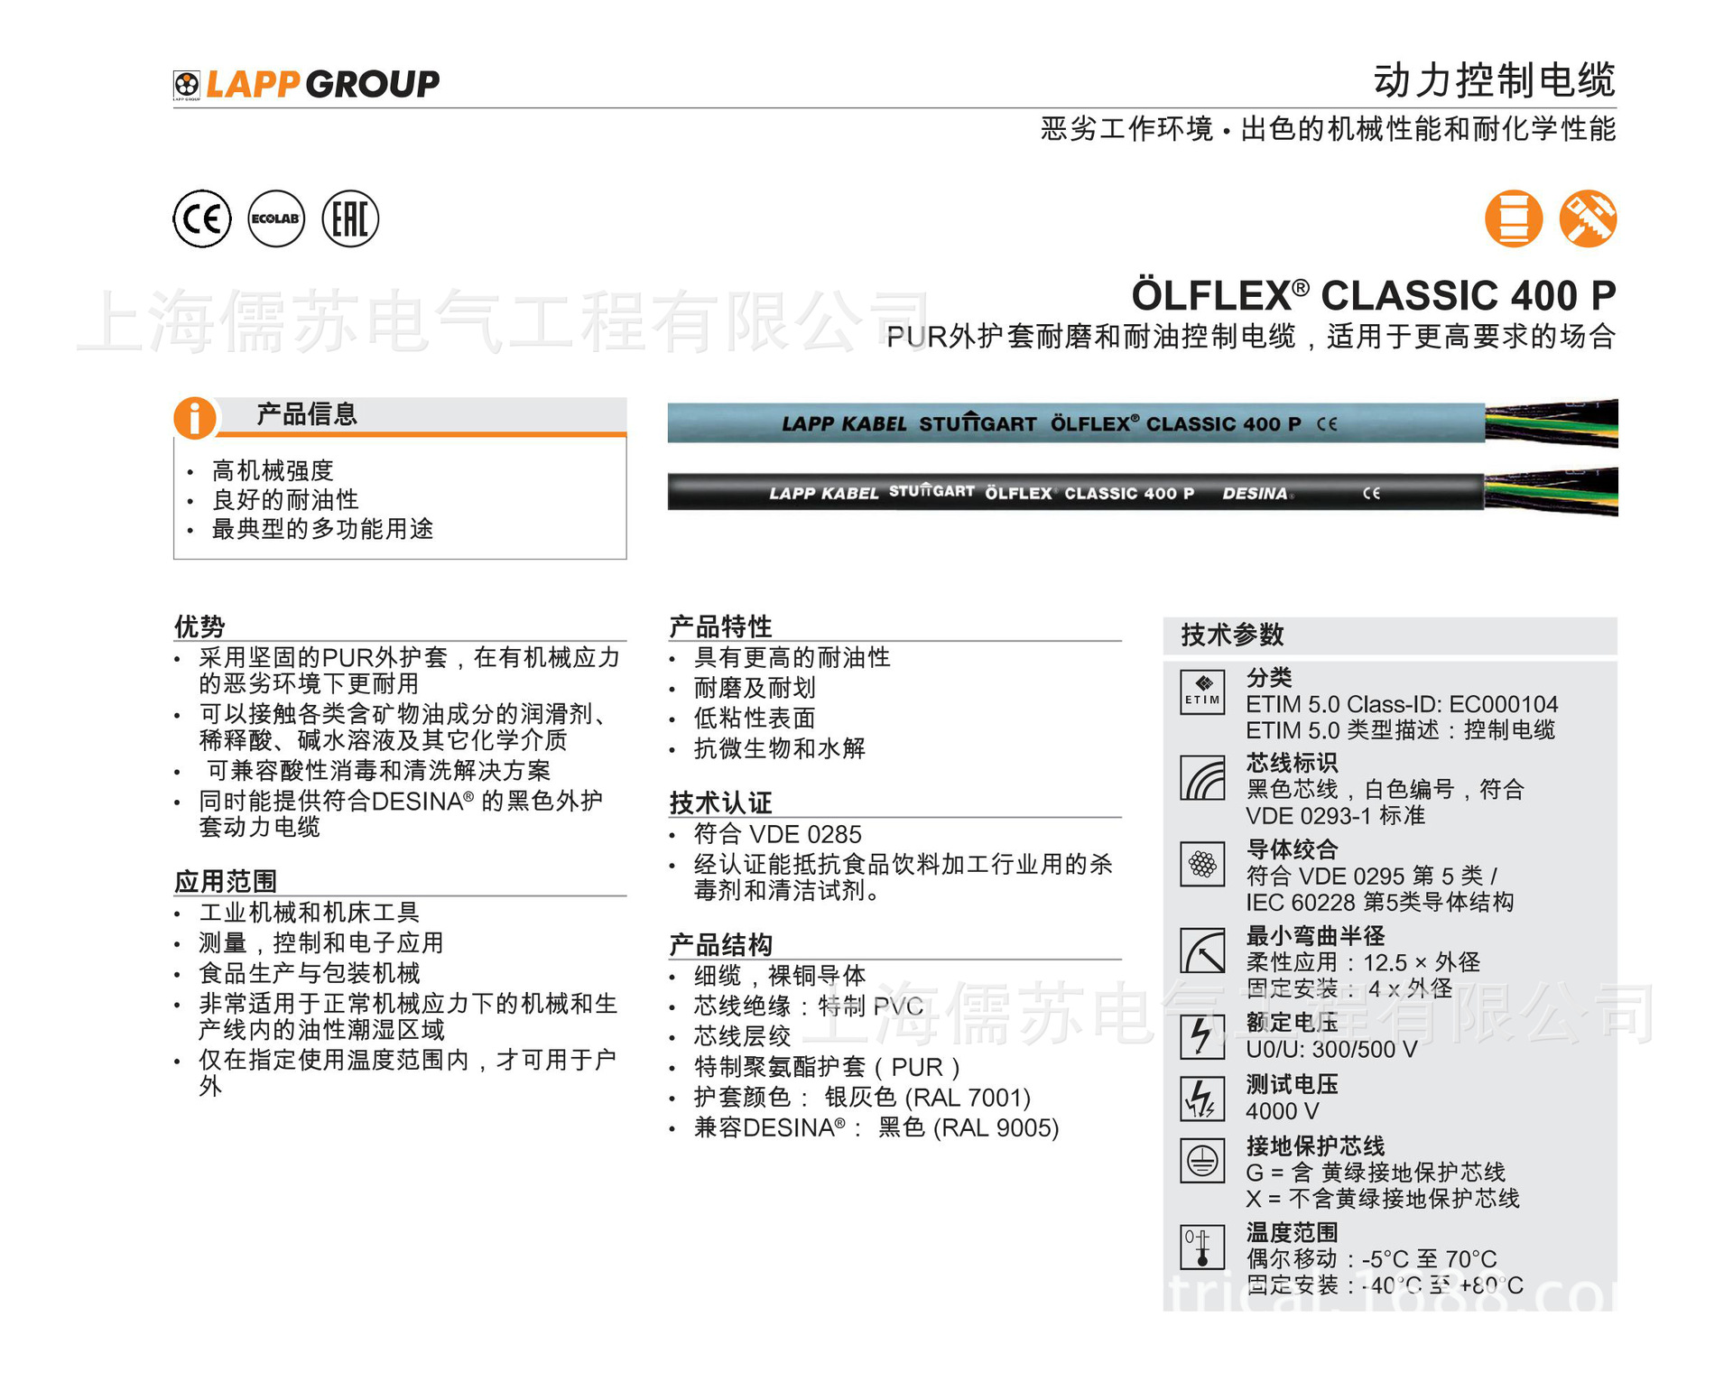Click the ETIM classification icon
This screenshot has height=1382, width=1733.
tap(1202, 692)
